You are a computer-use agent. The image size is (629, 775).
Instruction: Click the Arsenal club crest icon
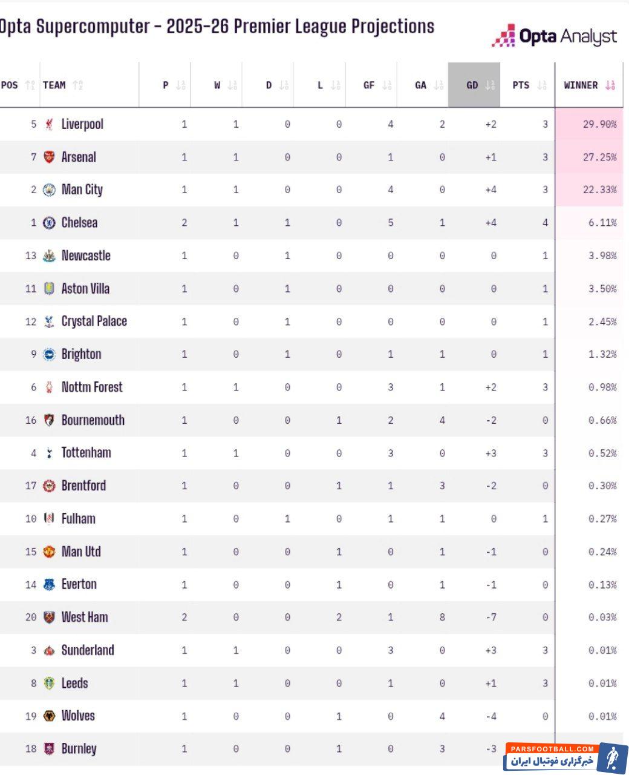tap(49, 157)
